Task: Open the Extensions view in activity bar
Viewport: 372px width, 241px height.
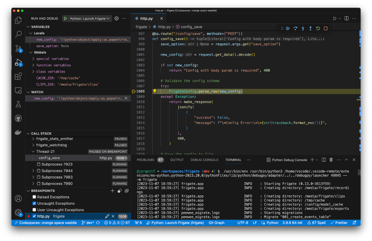Action: (18, 76)
